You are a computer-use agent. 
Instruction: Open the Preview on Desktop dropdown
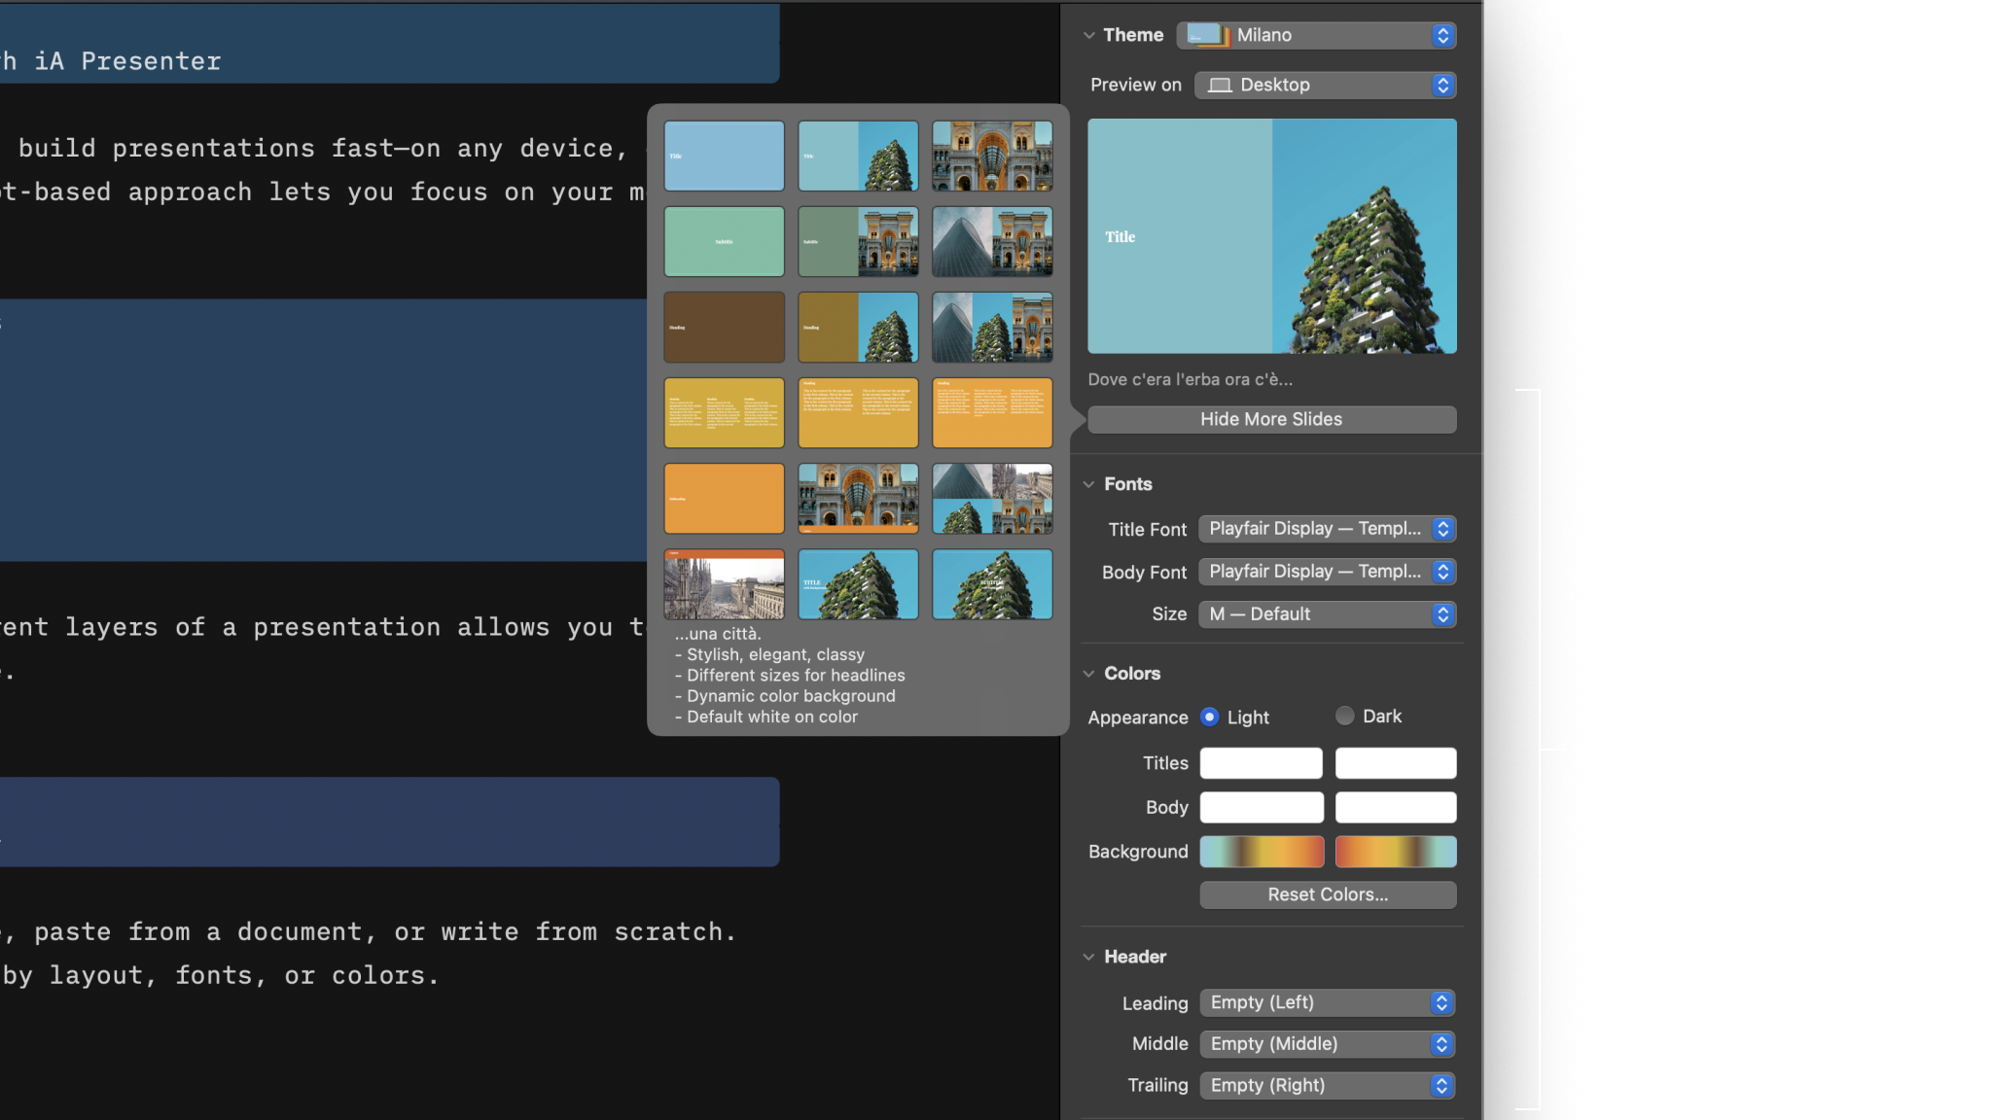click(1325, 85)
